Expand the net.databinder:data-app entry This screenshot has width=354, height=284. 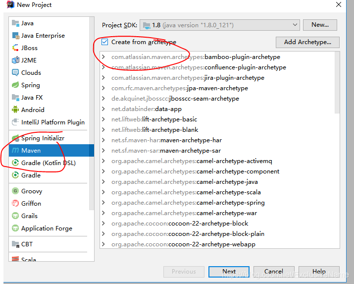tap(103, 109)
